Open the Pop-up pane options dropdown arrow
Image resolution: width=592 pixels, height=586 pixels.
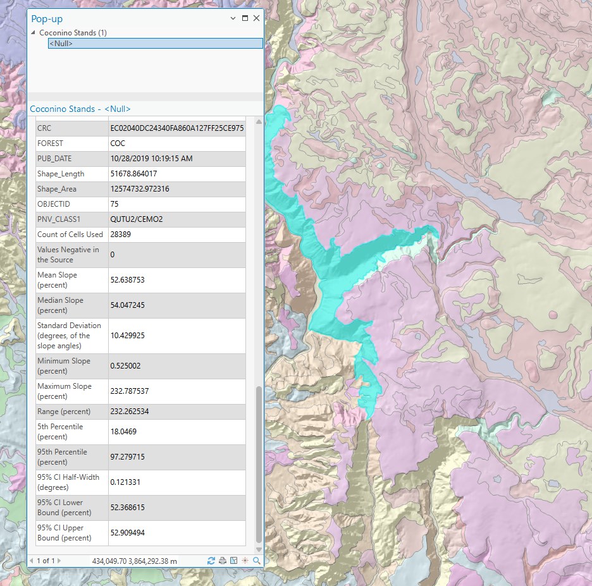pos(233,18)
